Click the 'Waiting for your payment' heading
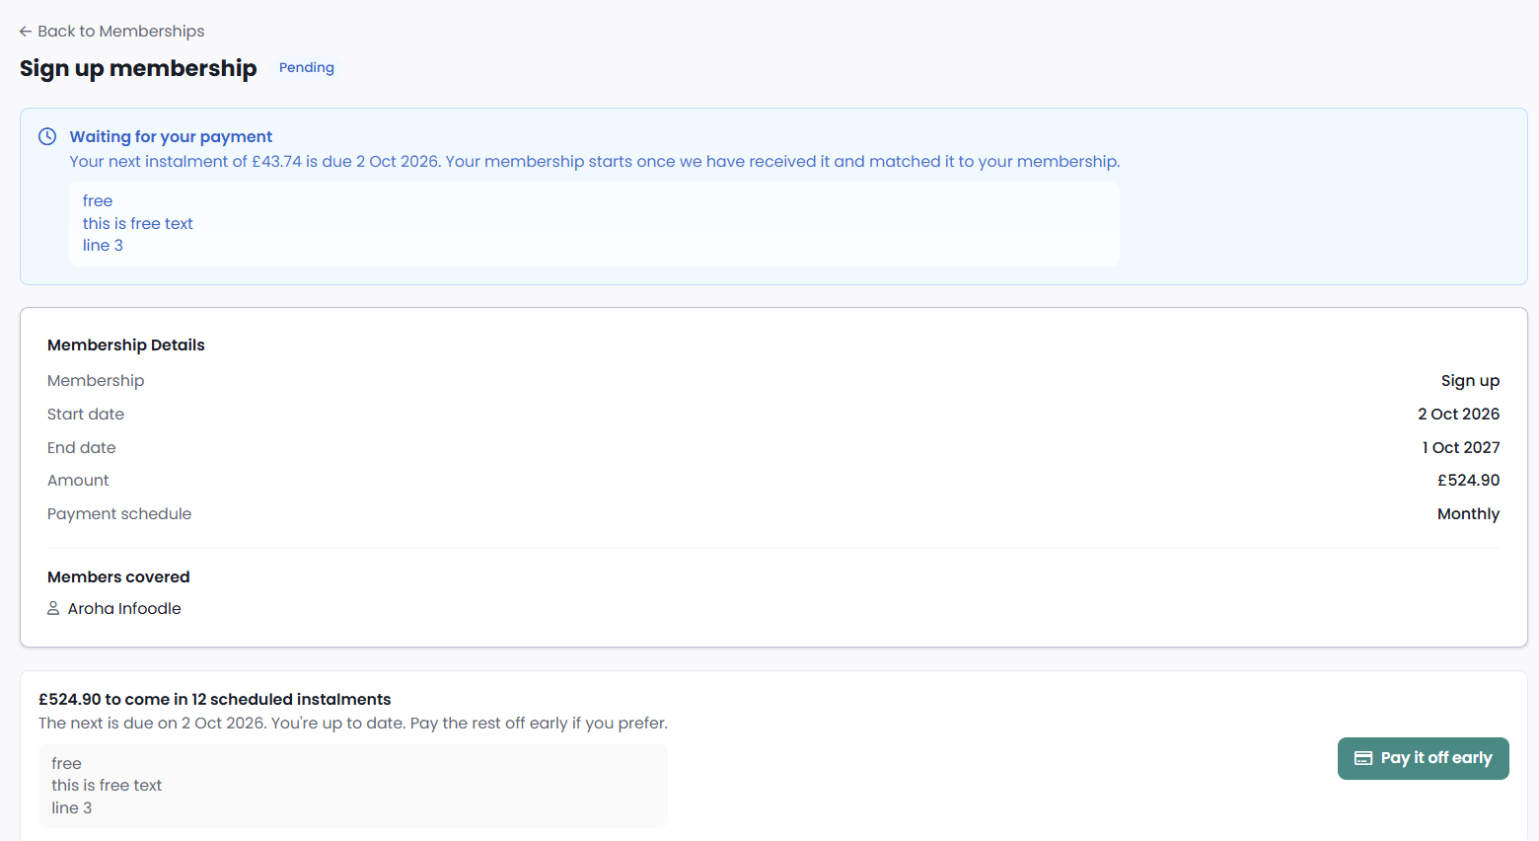Screen dimensions: 1539x841 tap(171, 136)
